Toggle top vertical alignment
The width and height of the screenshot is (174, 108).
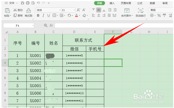coord(93,10)
